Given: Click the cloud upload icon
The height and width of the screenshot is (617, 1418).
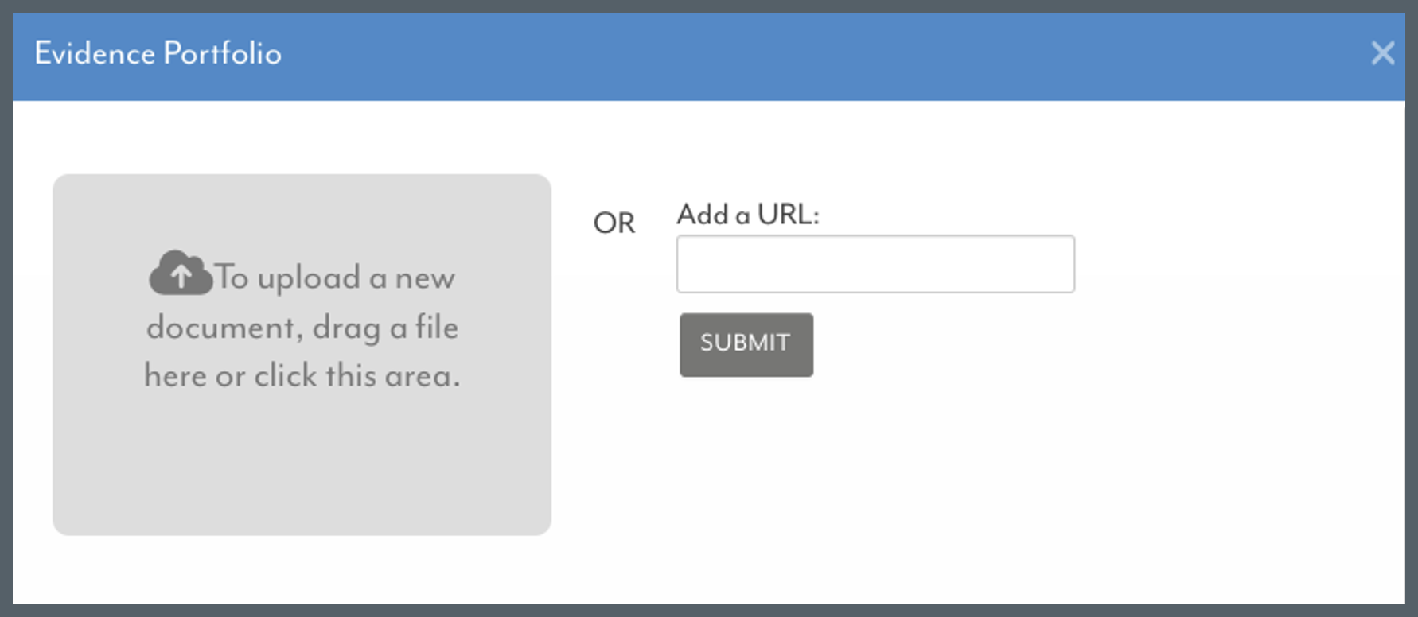Looking at the screenshot, I should point(181,274).
